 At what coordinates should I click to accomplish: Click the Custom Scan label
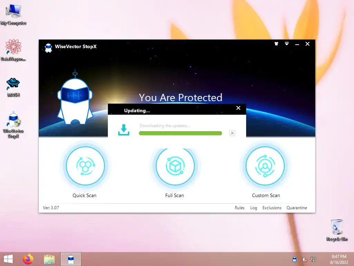[x=266, y=195]
